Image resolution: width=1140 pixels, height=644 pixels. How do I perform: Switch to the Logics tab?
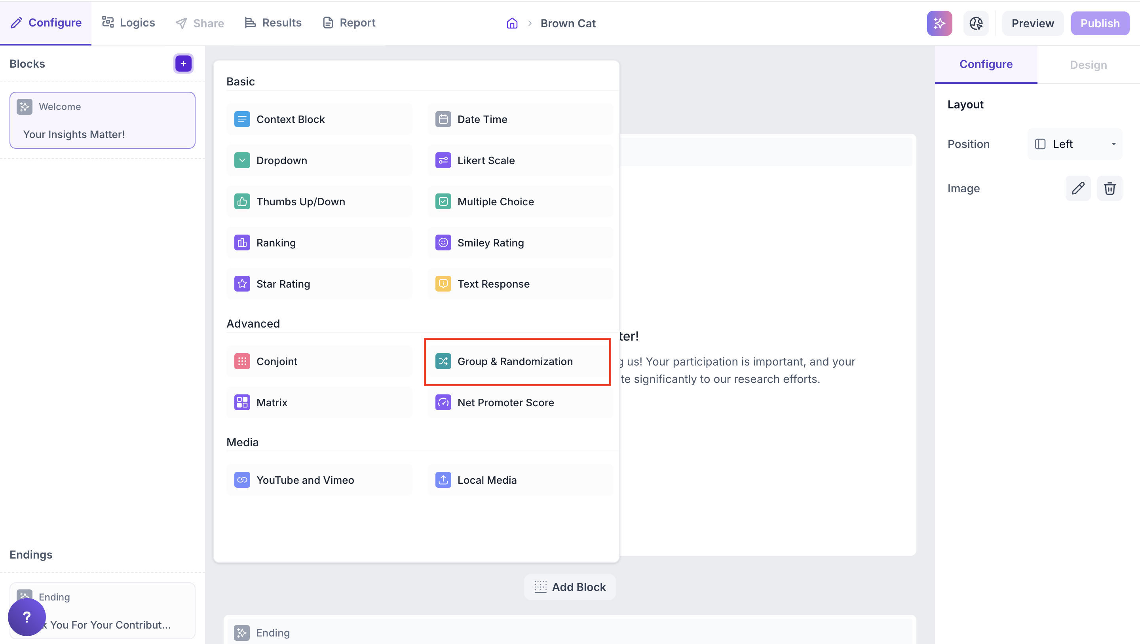128,23
